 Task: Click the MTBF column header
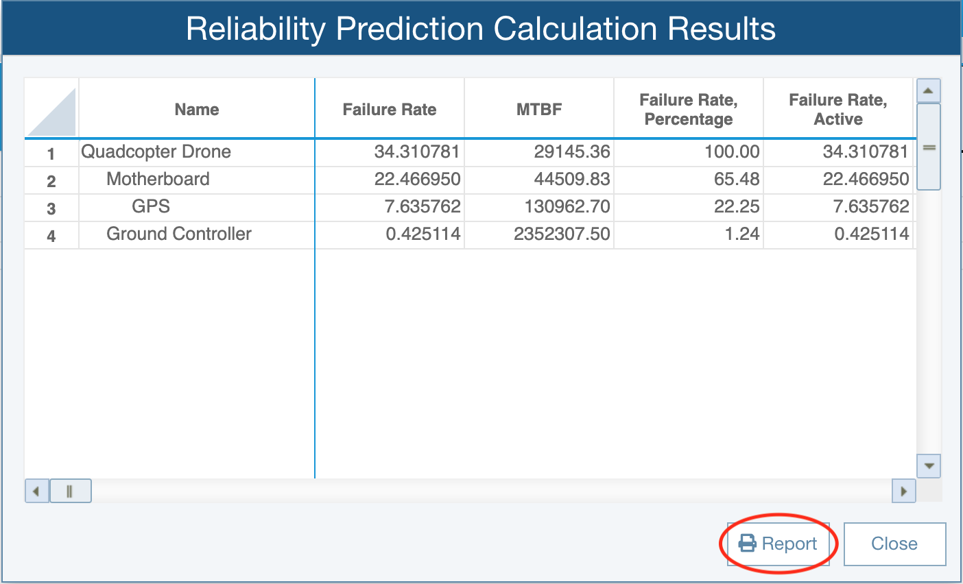539,110
